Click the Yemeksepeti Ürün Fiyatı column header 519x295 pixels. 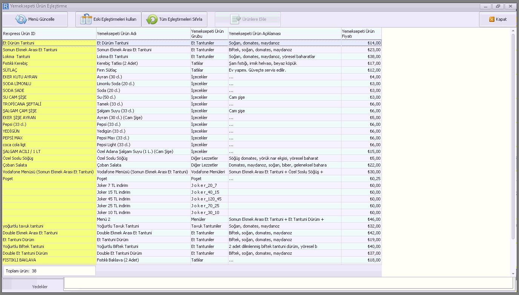361,34
